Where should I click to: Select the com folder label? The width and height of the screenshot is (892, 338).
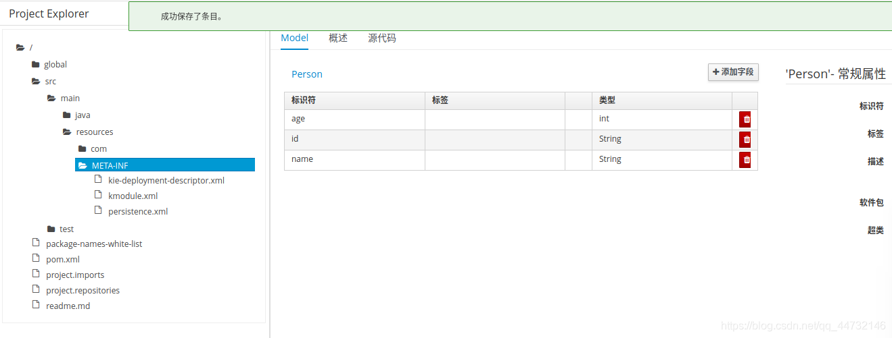[x=99, y=149]
